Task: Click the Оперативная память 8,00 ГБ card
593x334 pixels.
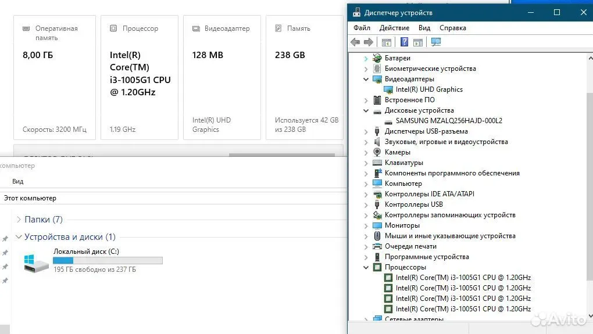Action: [x=55, y=77]
